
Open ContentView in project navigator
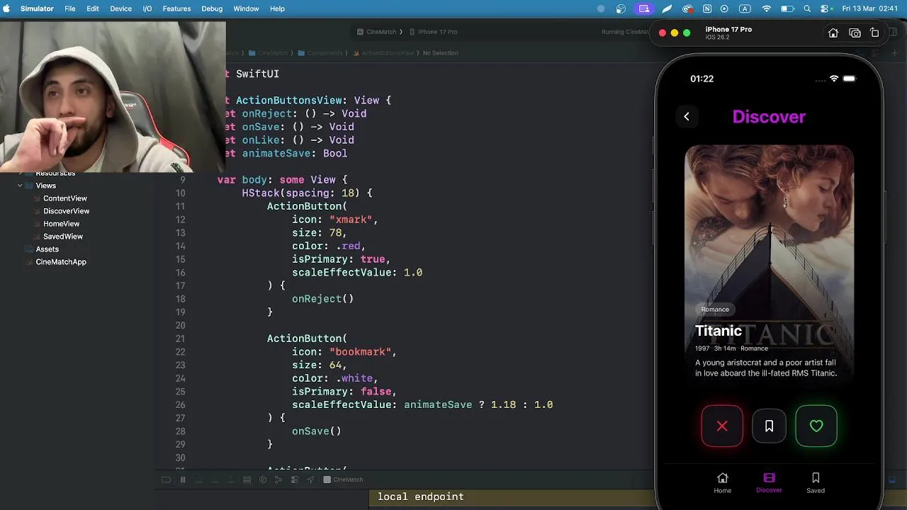point(64,198)
